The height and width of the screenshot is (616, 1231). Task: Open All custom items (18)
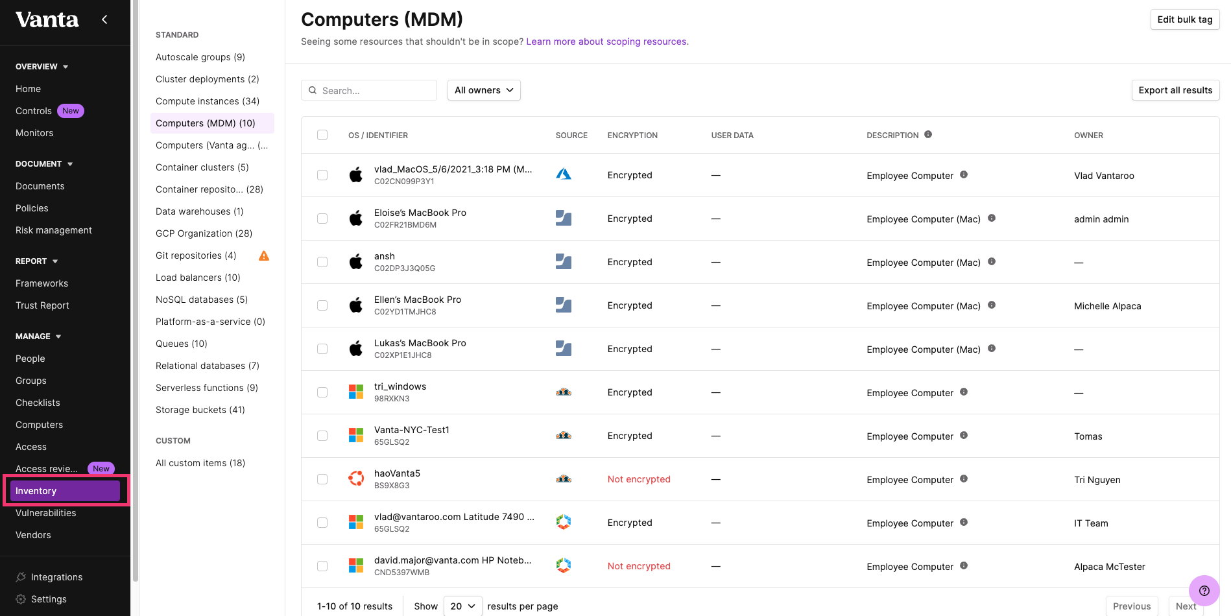200,463
